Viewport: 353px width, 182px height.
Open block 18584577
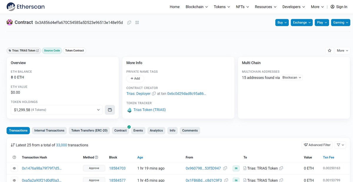[x=117, y=180]
